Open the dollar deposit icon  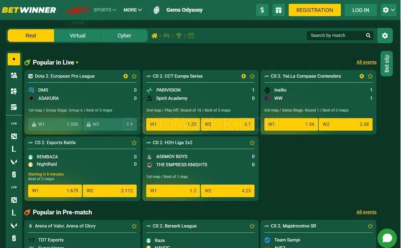pos(262,10)
